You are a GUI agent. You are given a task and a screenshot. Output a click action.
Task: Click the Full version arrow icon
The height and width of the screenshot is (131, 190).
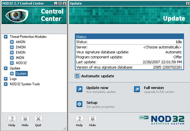(137, 89)
